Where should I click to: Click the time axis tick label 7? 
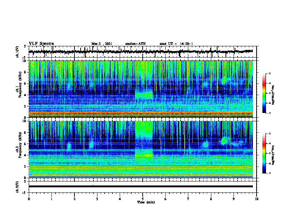click(x=188, y=199)
